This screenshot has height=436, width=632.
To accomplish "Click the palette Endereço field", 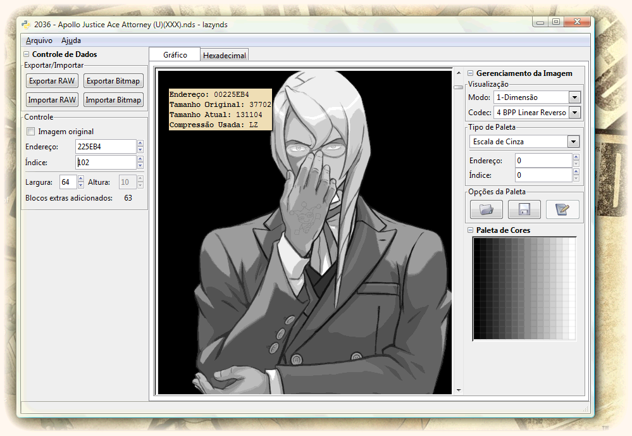I will click(543, 160).
